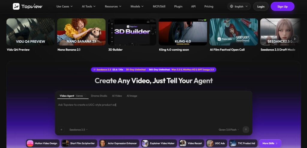This screenshot has height=148, width=307.
Task: Open the Seedance 2.5 model dropdown
Action: 79,130
